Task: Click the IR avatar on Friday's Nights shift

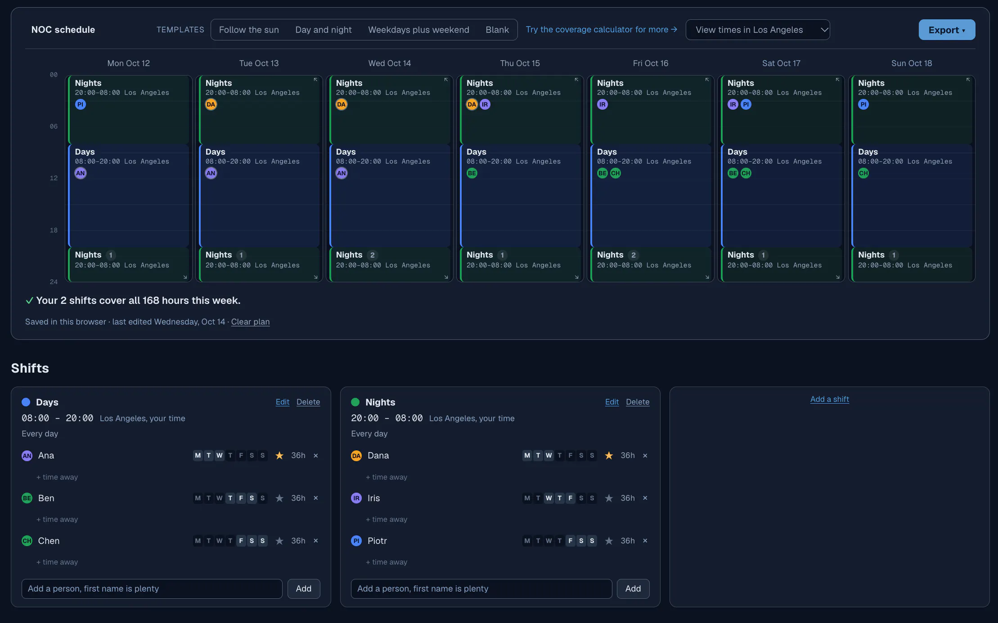Action: pyautogui.click(x=602, y=104)
